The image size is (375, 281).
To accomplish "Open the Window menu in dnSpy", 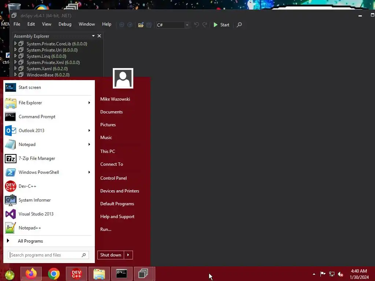I will pyautogui.click(x=87, y=24).
